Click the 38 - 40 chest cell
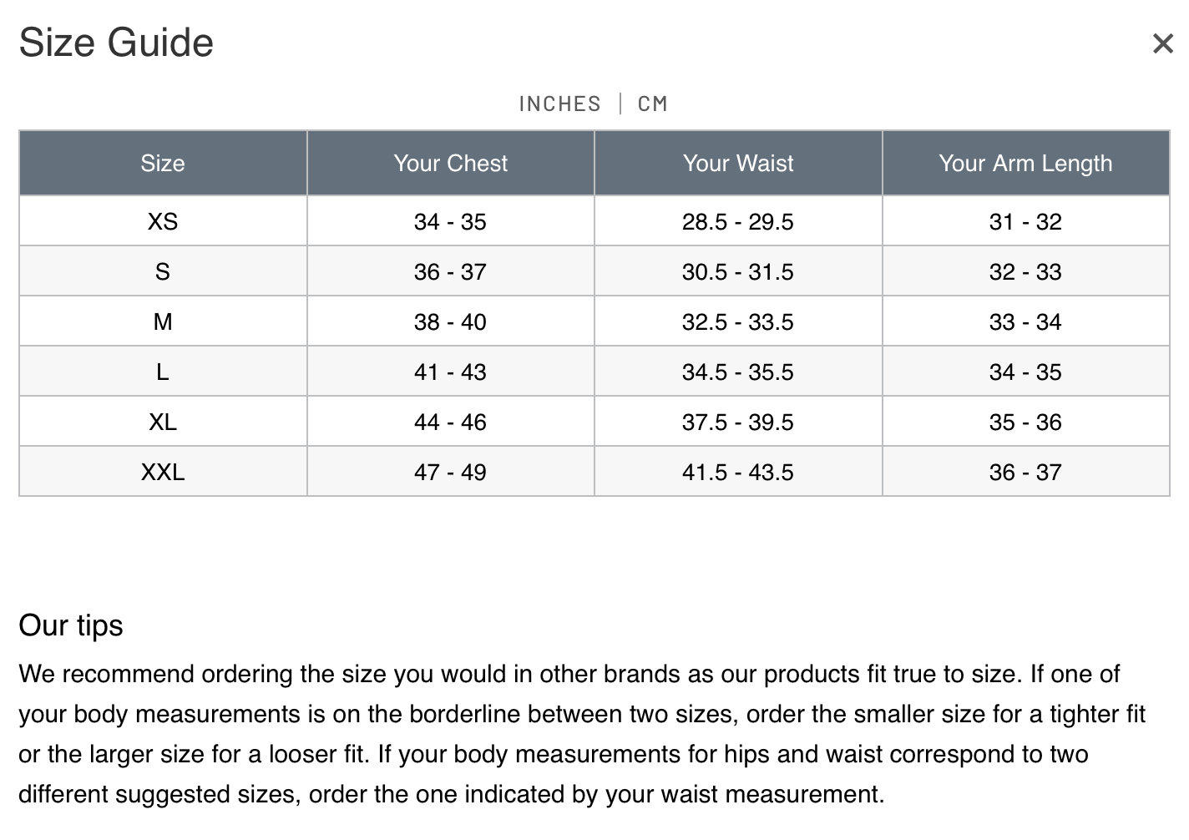The height and width of the screenshot is (840, 1189). coord(450,321)
